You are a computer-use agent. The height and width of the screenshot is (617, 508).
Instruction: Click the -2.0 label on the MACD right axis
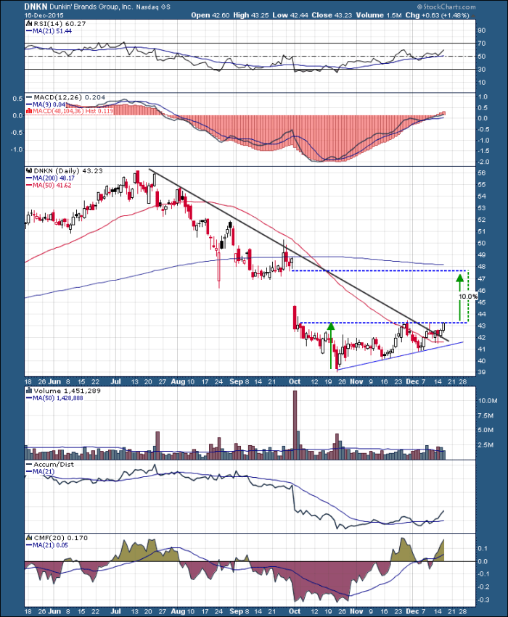click(484, 162)
